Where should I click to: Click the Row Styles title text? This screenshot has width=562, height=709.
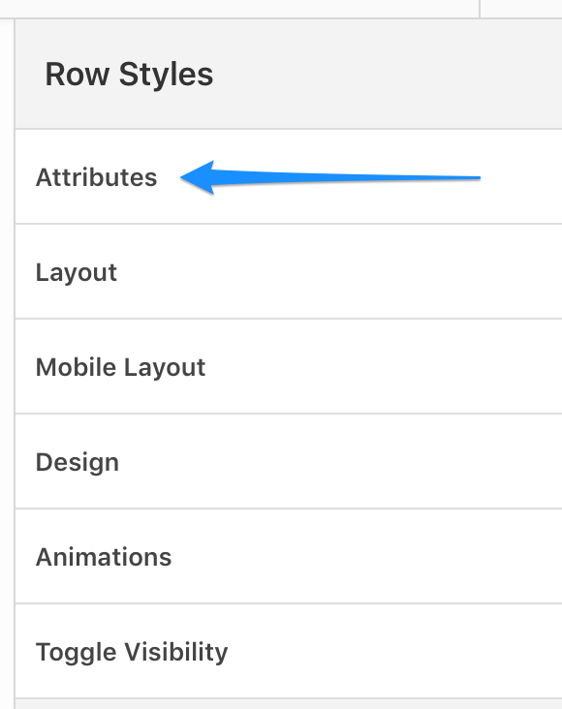pos(129,75)
